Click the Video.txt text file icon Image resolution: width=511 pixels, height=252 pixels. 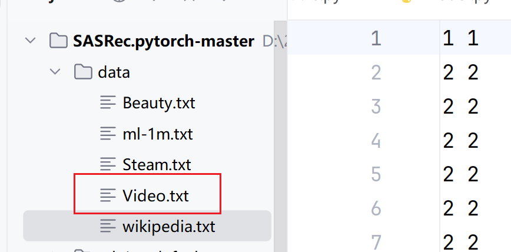(x=107, y=195)
